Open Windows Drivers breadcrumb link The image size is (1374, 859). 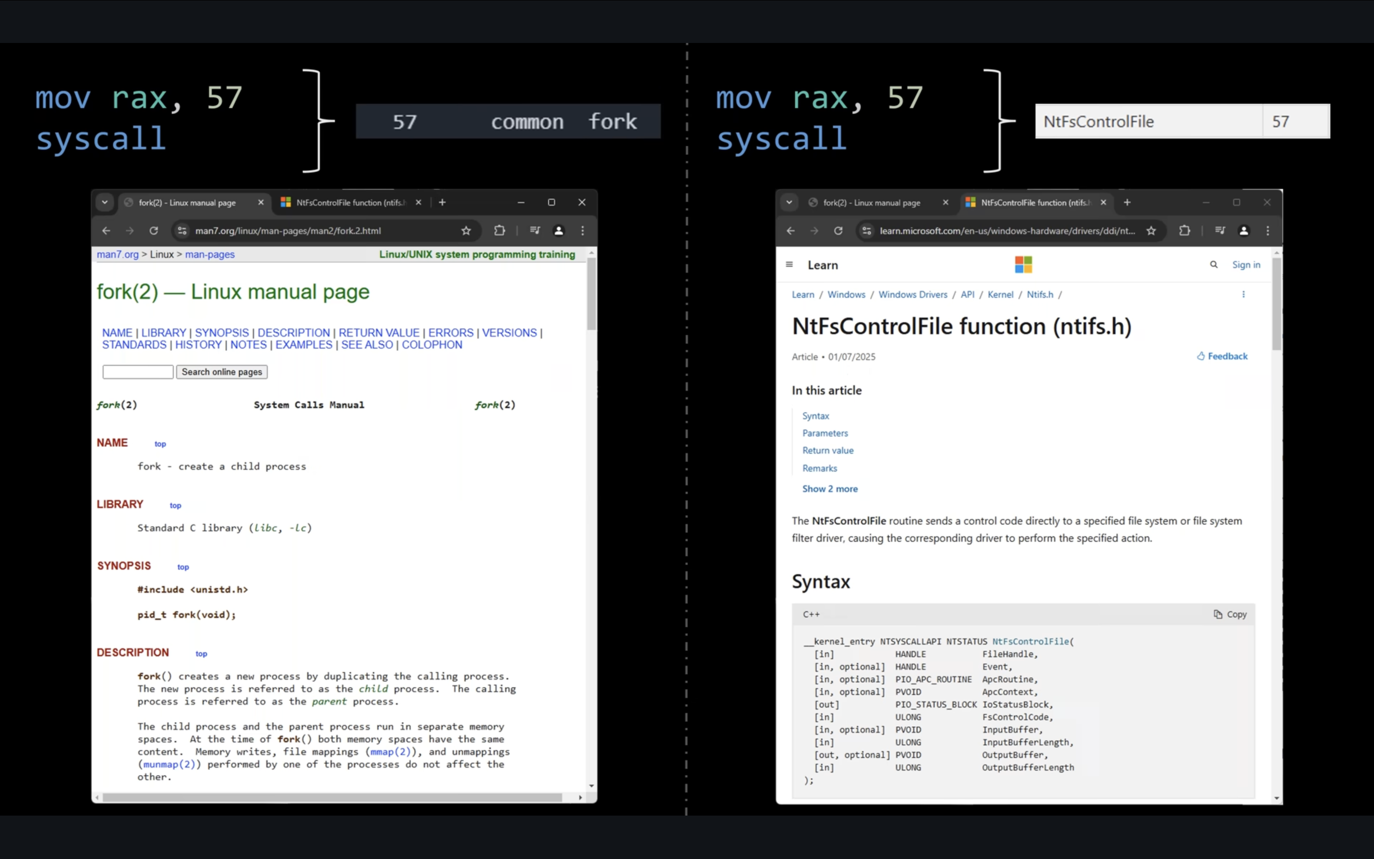(913, 294)
